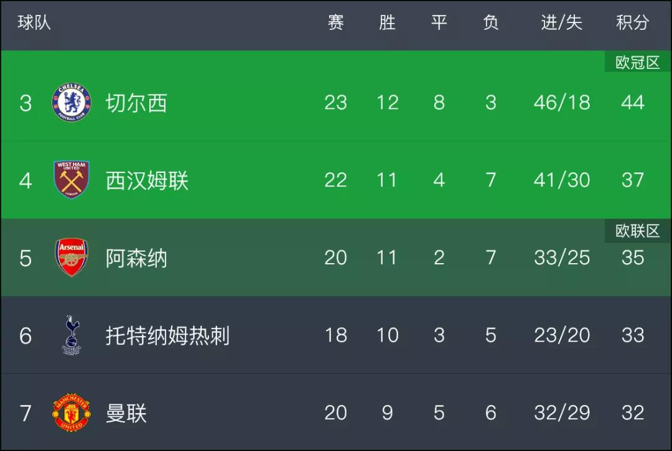Open the 西汉姆联 team page
The image size is (672, 451).
pos(147,180)
